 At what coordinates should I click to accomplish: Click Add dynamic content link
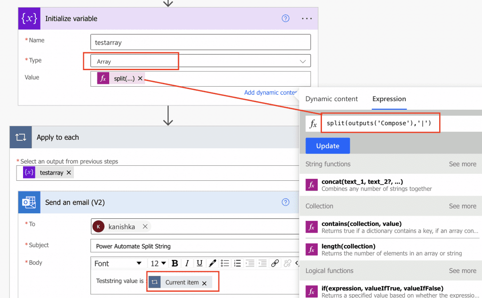(x=271, y=93)
